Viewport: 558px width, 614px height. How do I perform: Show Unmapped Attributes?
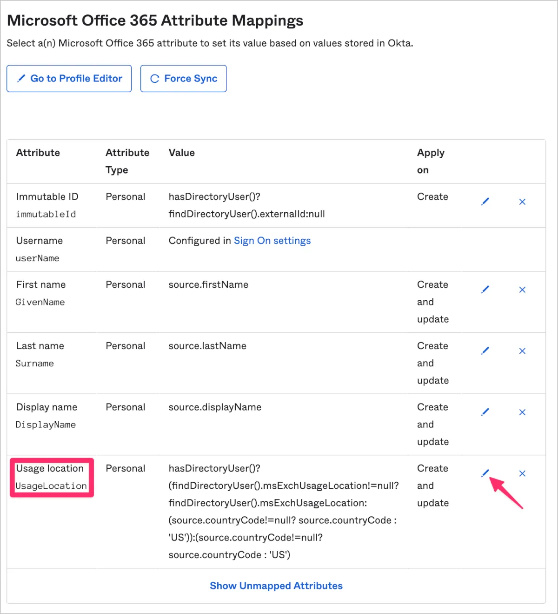pos(276,586)
